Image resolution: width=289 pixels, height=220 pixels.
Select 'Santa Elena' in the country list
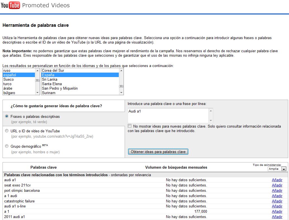point(80,84)
